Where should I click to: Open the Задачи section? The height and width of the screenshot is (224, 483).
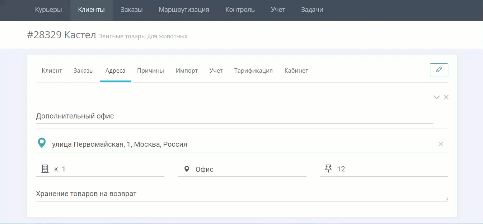(x=312, y=10)
